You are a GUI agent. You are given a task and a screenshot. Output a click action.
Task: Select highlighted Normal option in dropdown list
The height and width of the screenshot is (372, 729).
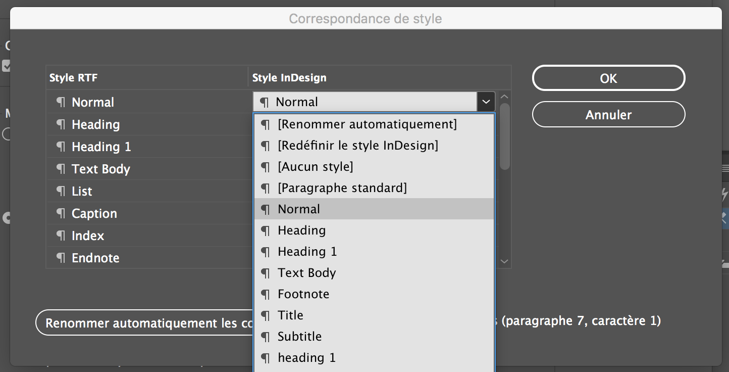pyautogui.click(x=374, y=209)
